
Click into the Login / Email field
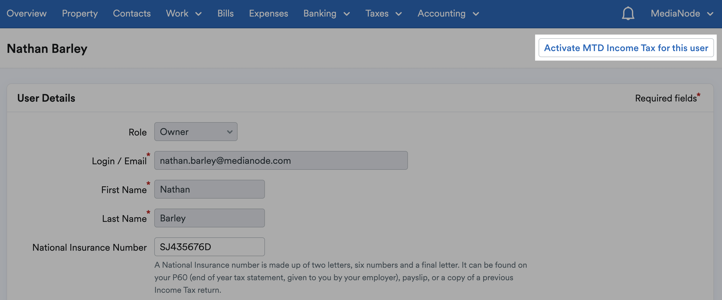281,160
